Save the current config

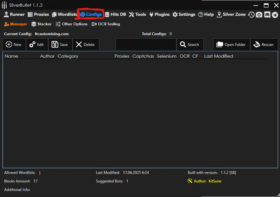60,45
